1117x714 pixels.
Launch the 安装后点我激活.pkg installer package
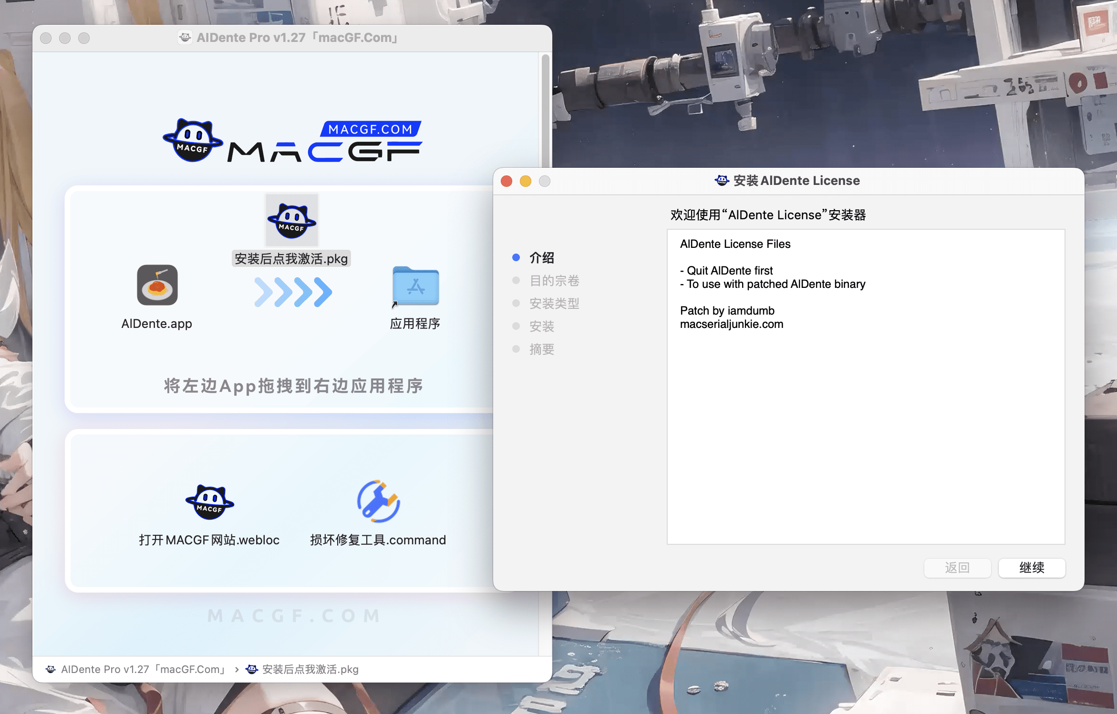coord(291,221)
